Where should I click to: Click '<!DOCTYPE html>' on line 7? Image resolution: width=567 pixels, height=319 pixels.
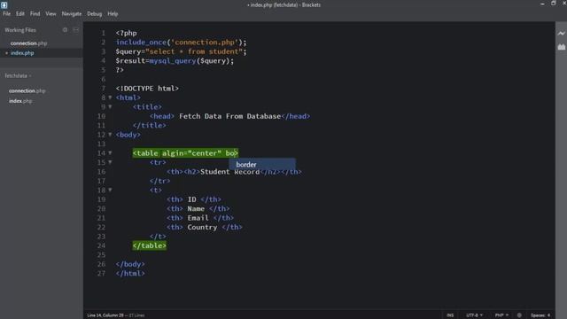pos(147,89)
